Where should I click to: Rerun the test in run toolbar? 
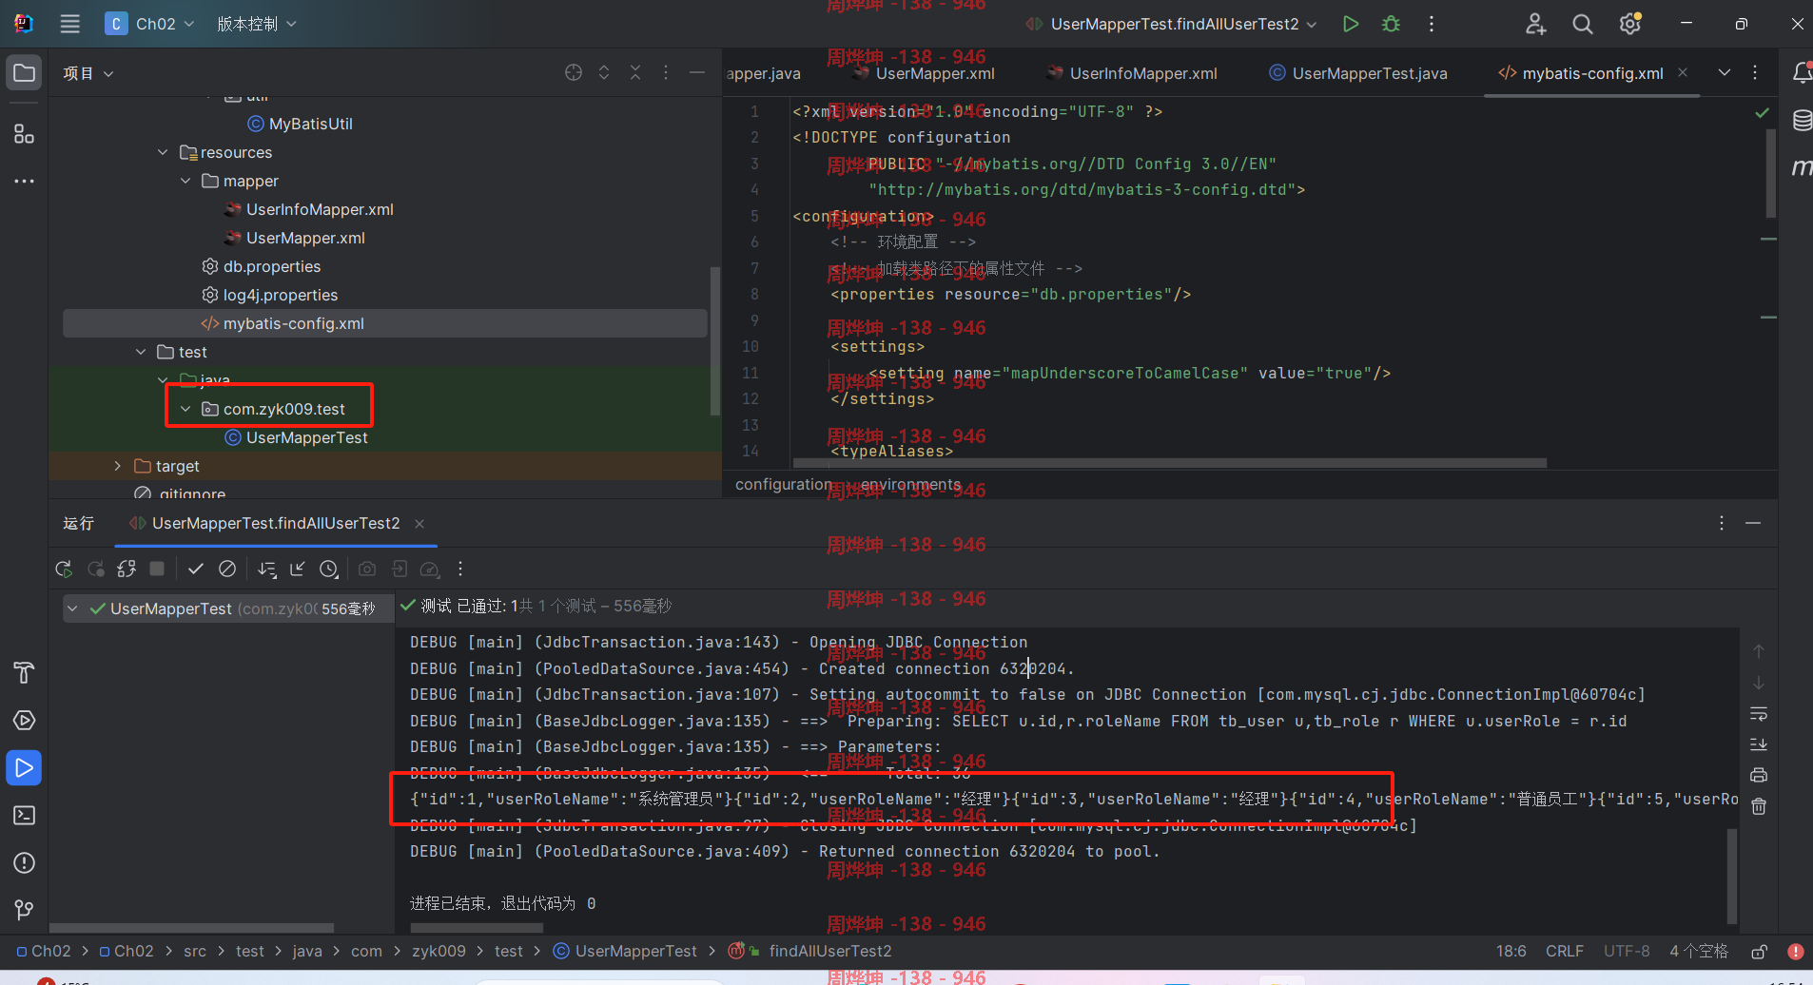(64, 569)
